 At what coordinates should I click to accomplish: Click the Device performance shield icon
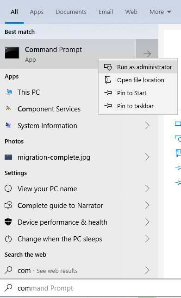8,222
